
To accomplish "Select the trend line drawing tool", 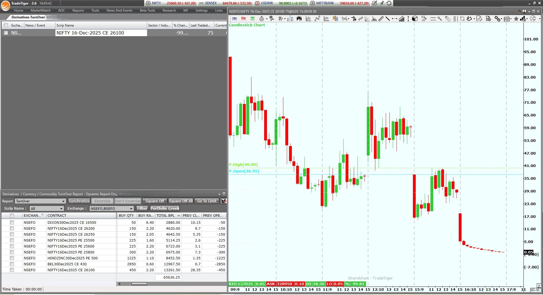I will (x=388, y=19).
